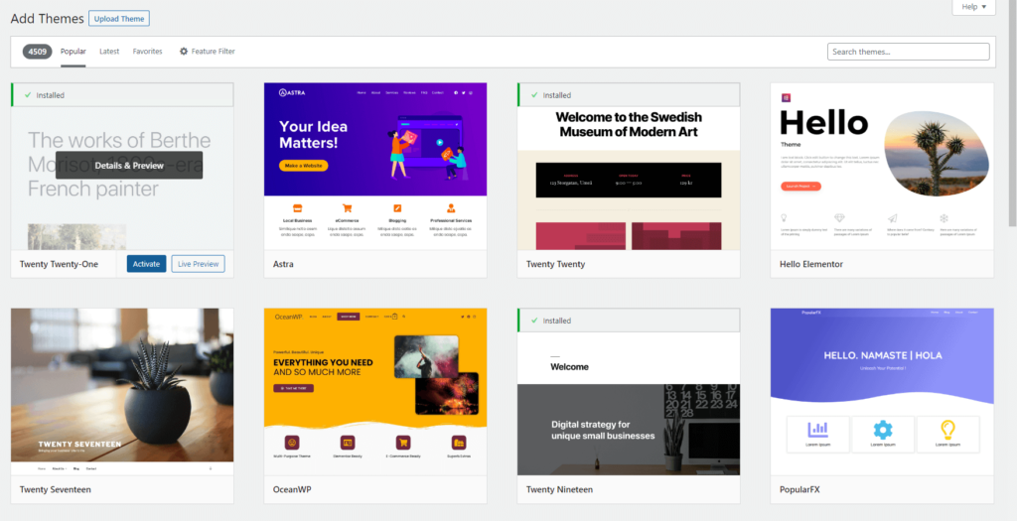This screenshot has width=1017, height=521.
Task: Click Details & Preview on Twenty Twenty-One
Action: [129, 166]
